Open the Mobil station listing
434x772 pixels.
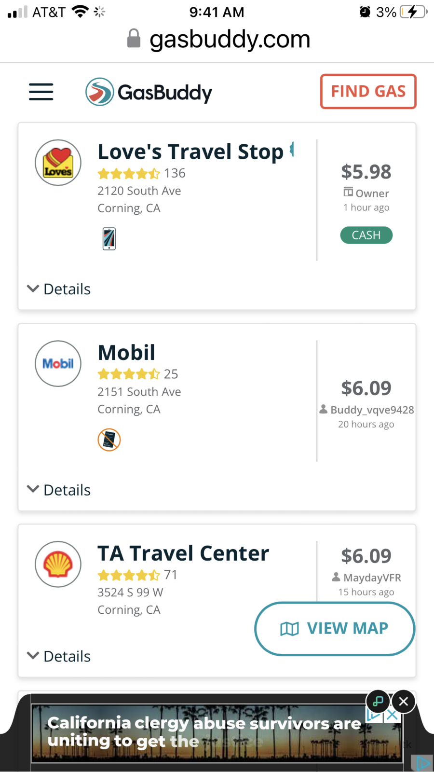click(x=126, y=353)
